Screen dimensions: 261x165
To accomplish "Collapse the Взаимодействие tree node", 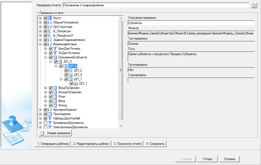I will tap(40, 44).
